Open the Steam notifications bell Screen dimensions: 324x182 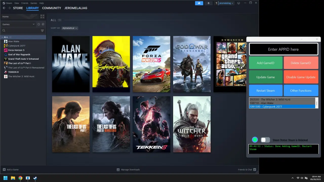point(209,3)
